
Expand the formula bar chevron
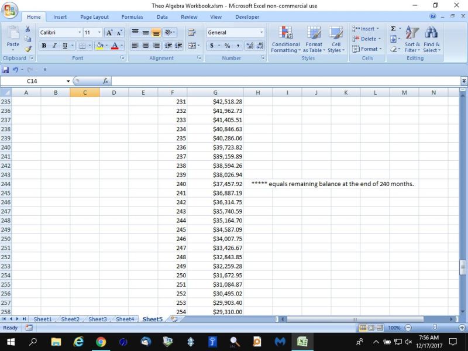(x=463, y=81)
